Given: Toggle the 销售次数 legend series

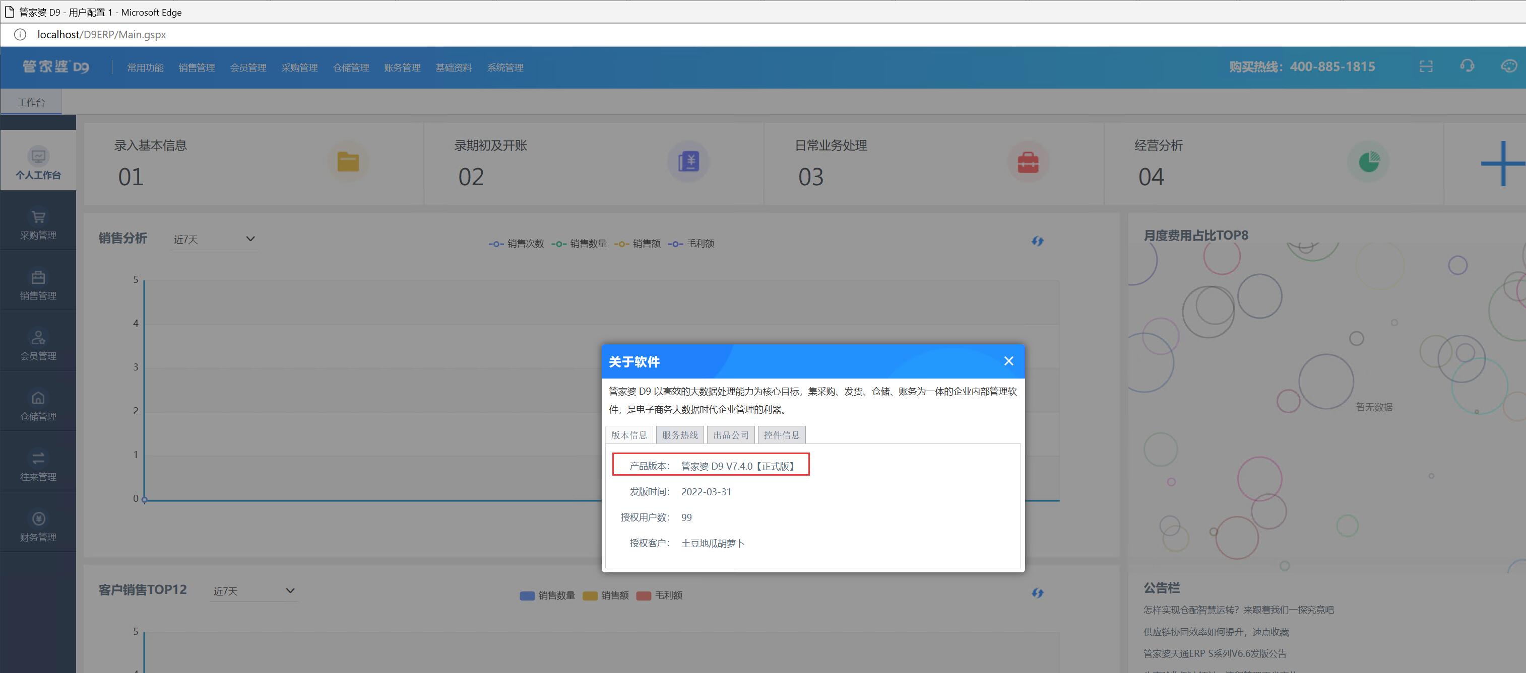Looking at the screenshot, I should [x=516, y=243].
